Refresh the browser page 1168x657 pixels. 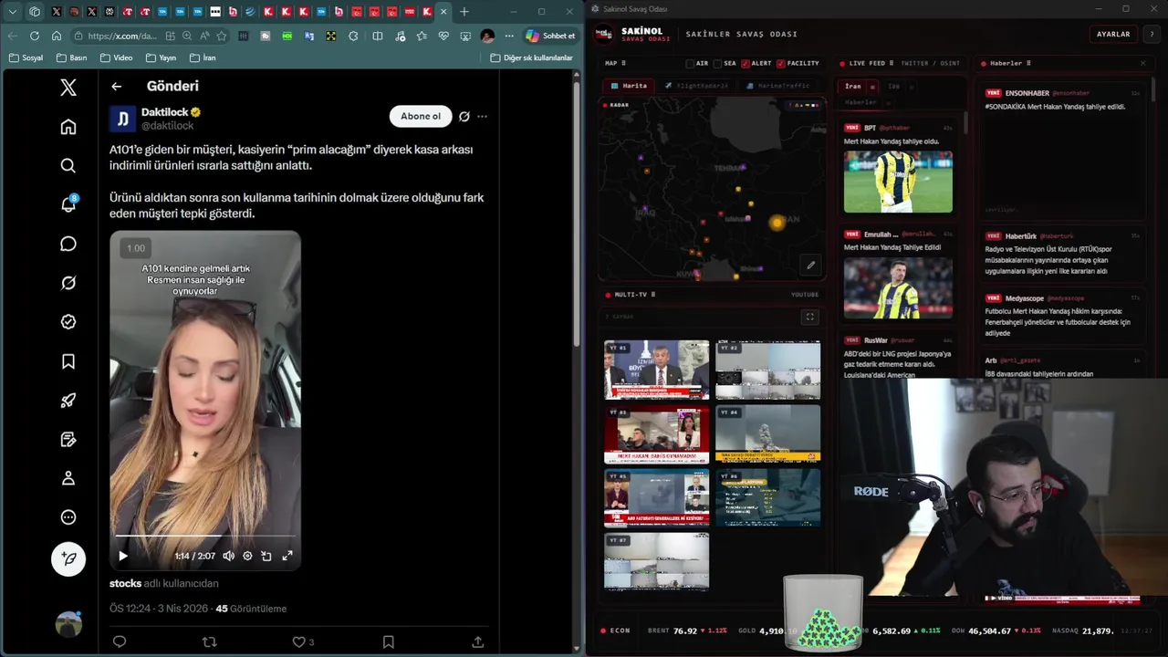(x=35, y=36)
